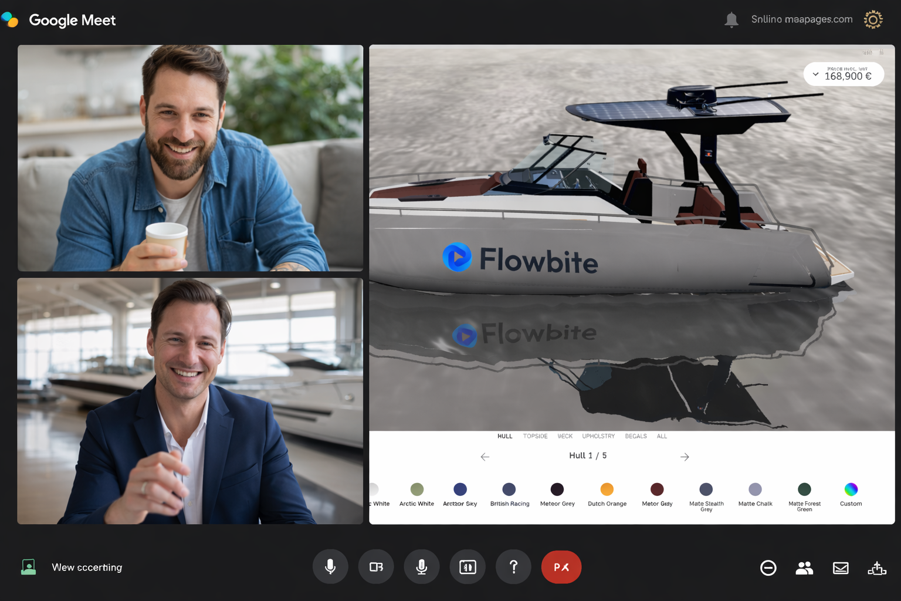Toggle the split-panel layout button left of help
901x601 pixels.
[468, 567]
